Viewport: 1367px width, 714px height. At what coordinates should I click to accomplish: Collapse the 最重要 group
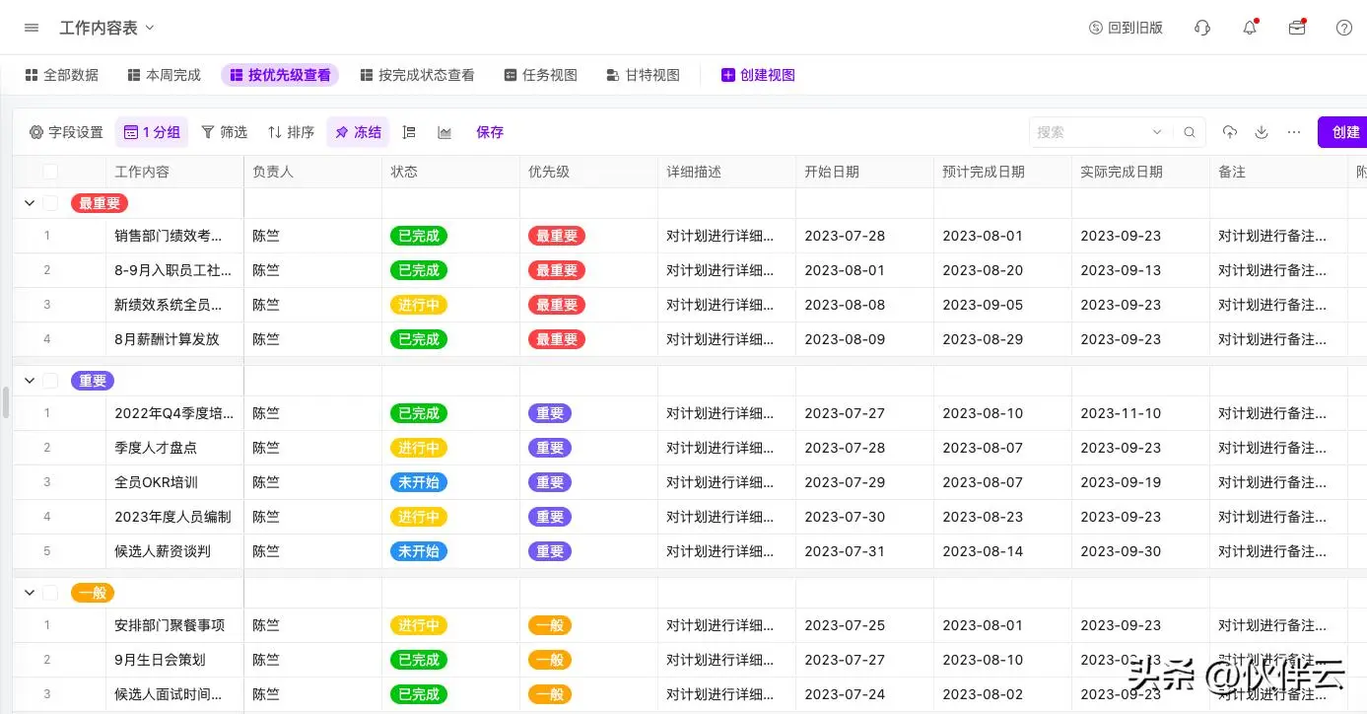click(x=29, y=203)
